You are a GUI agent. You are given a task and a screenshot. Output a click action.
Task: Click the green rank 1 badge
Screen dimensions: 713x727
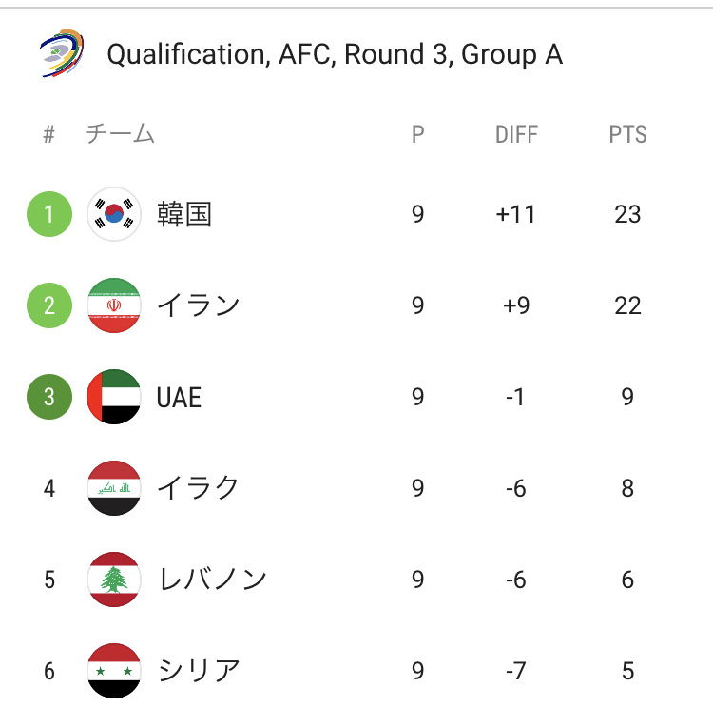point(49,214)
